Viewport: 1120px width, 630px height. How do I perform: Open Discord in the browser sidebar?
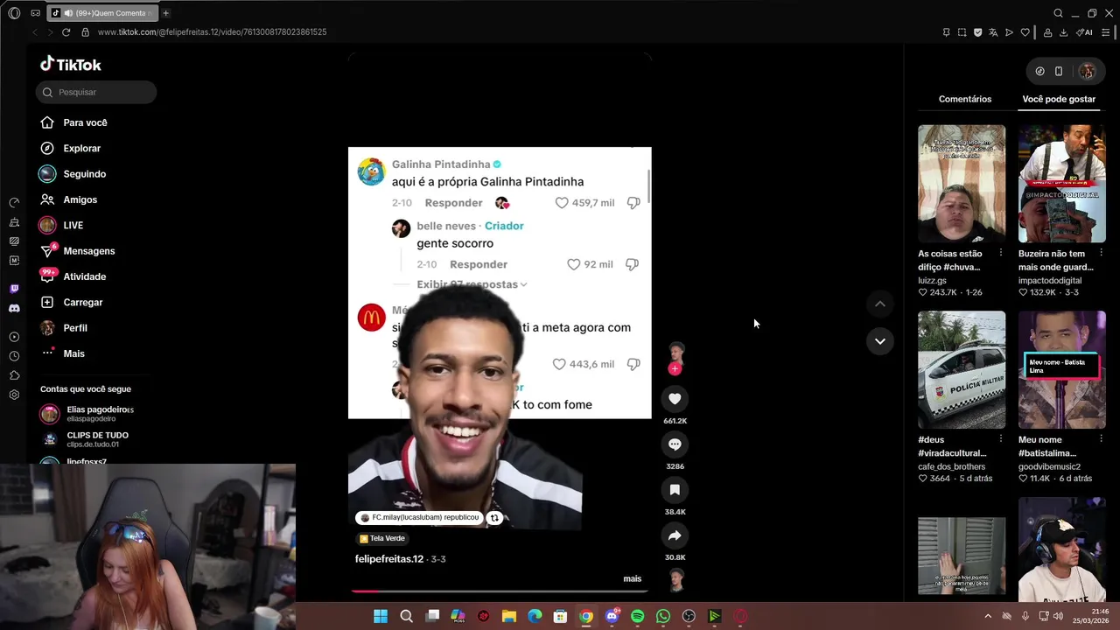(x=14, y=309)
